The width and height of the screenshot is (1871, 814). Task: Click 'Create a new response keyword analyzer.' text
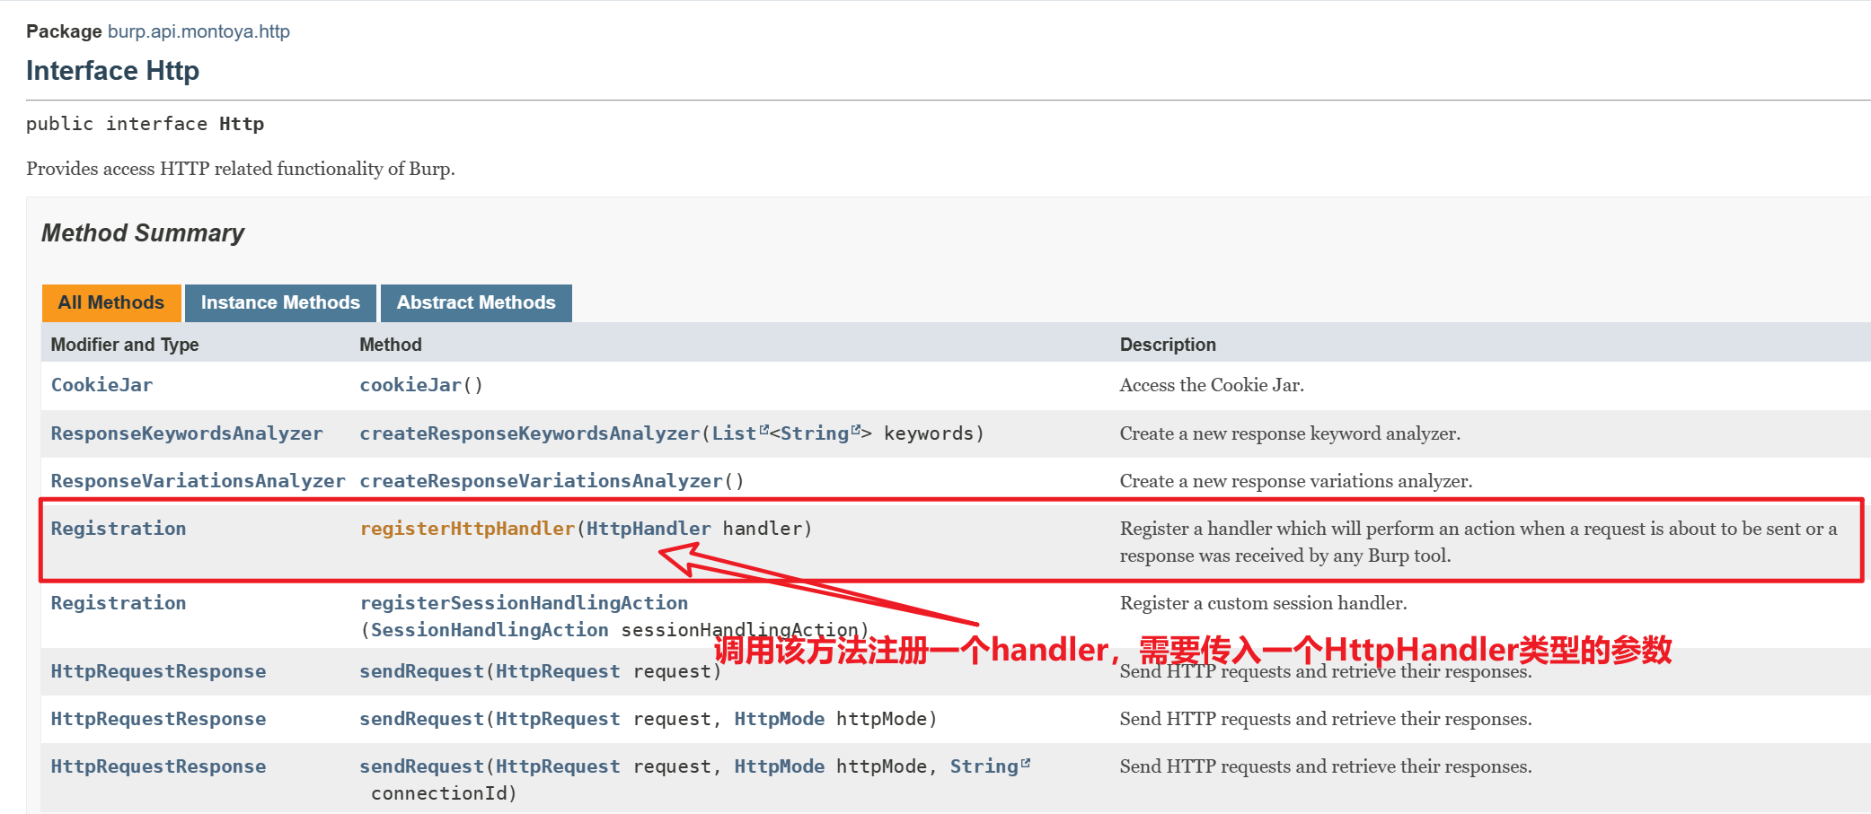pyautogui.click(x=1290, y=433)
